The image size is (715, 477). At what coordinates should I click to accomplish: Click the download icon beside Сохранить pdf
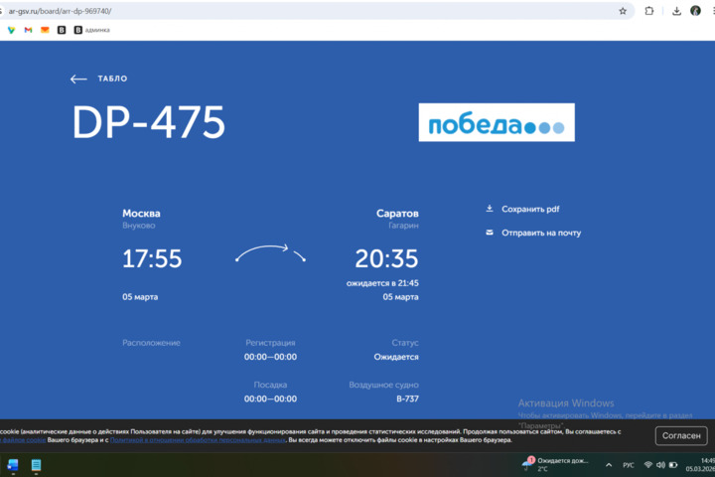tap(489, 209)
